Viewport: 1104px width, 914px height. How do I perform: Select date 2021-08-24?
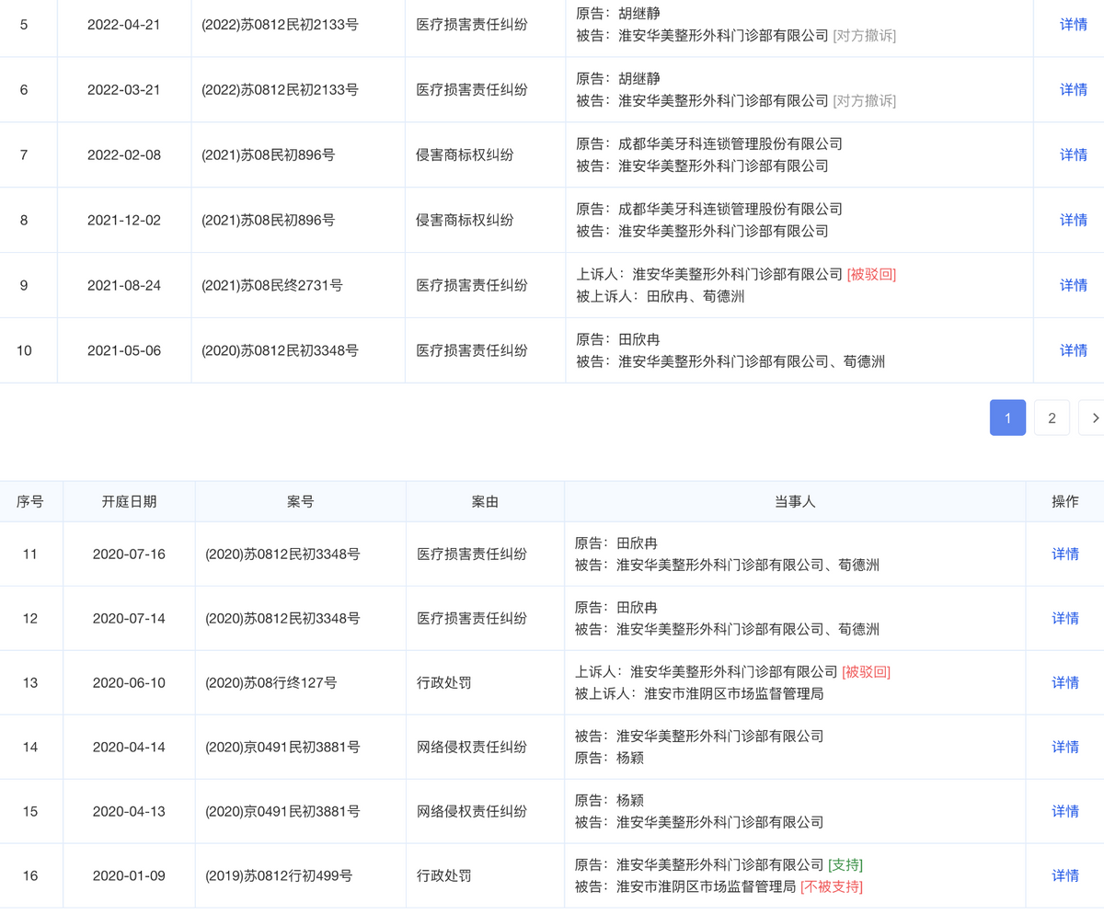coord(124,285)
